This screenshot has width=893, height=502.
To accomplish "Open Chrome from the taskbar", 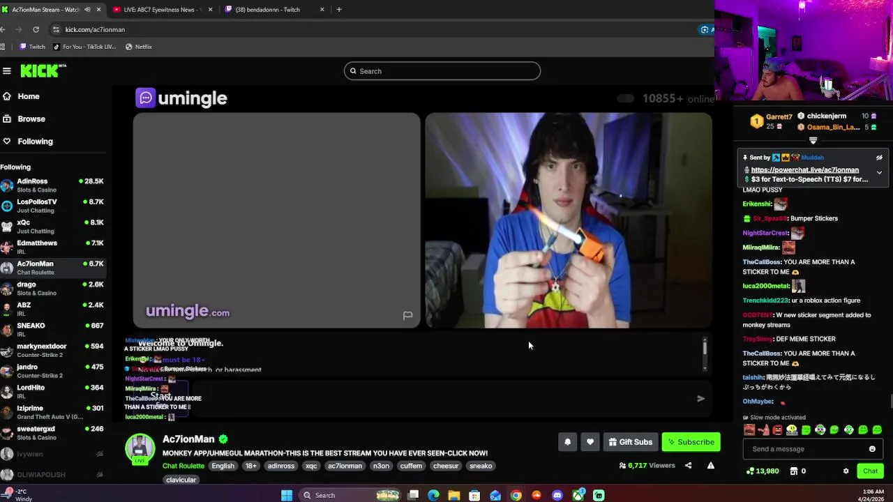I will tap(516, 495).
